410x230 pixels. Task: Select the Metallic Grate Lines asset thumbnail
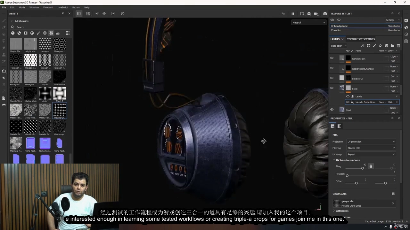tap(60, 111)
